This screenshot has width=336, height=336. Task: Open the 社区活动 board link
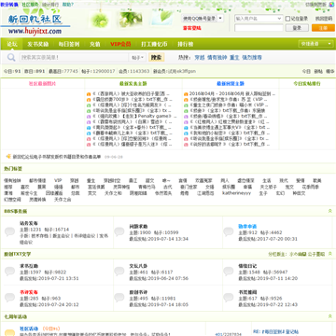tap(29, 329)
